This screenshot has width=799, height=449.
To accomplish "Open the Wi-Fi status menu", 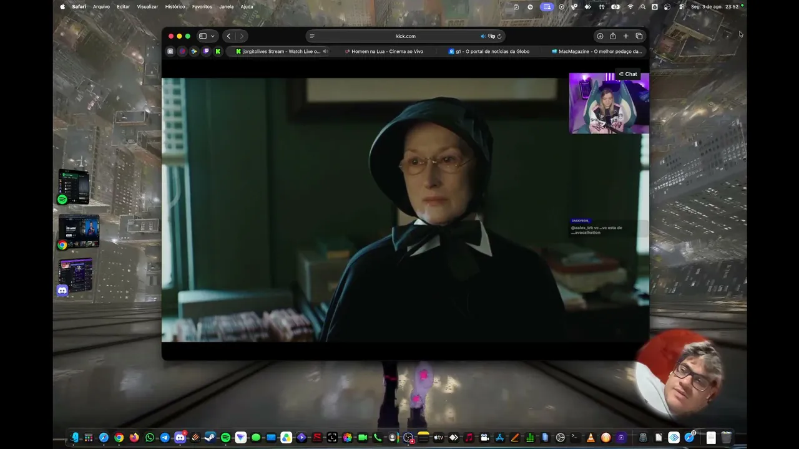I will 630,7.
